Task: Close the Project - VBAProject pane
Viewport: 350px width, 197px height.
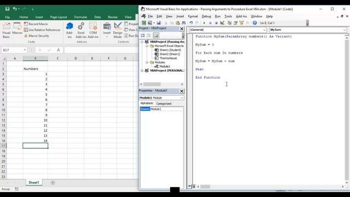Action: 182,29
